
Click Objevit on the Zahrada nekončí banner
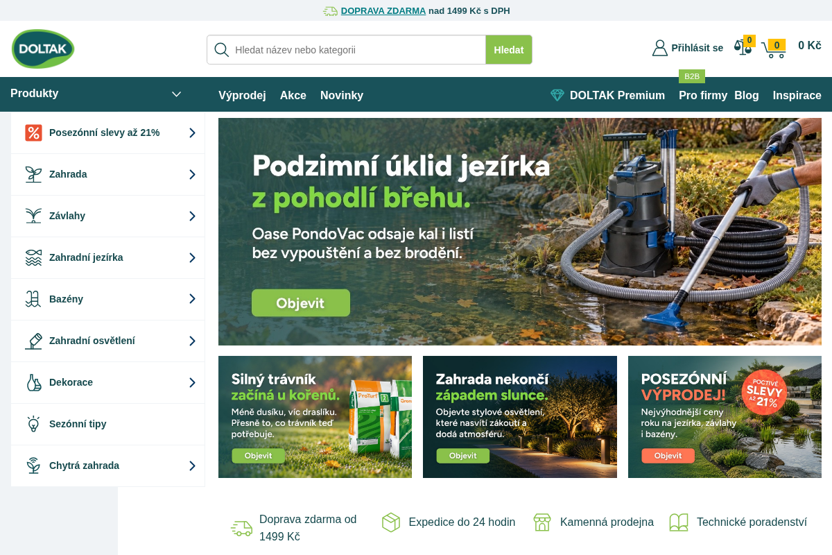click(x=462, y=456)
